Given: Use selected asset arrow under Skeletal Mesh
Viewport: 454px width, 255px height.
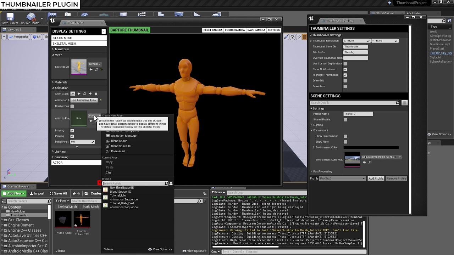Looking at the screenshot, I should coord(91,69).
